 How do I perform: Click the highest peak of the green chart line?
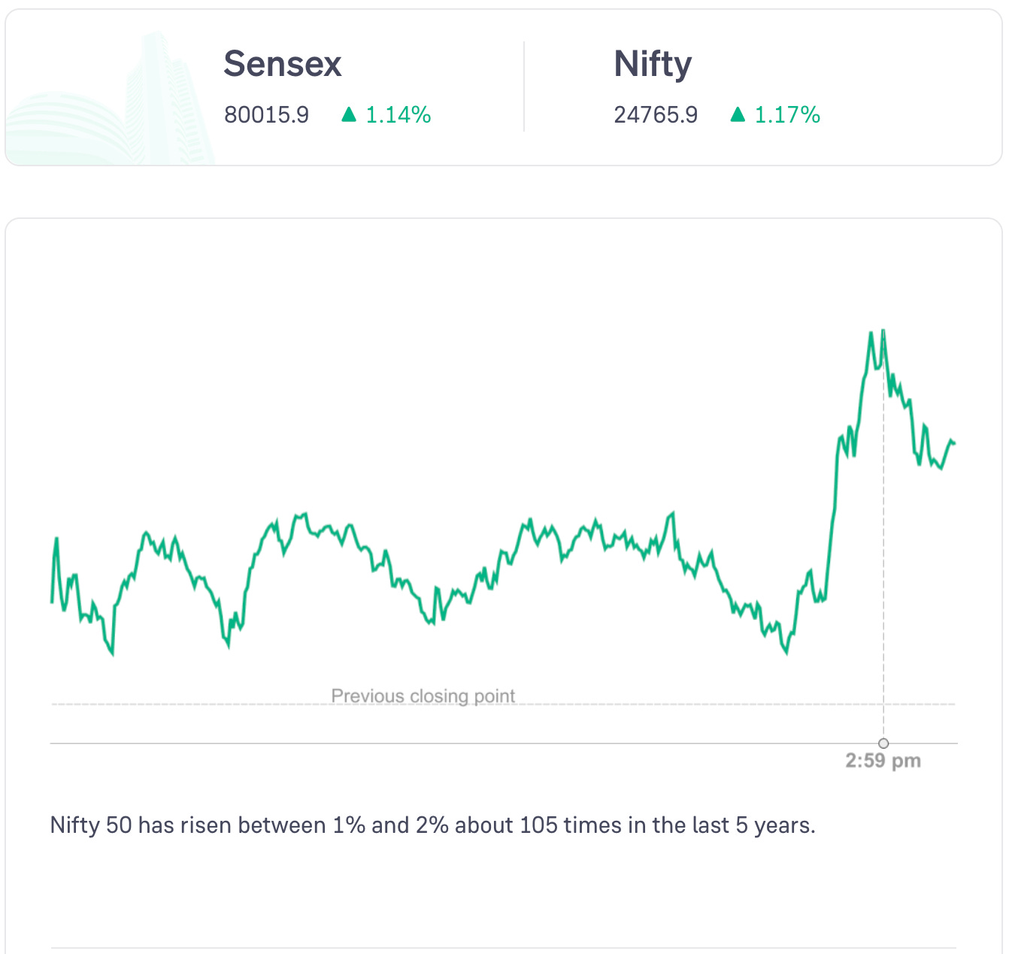883,330
